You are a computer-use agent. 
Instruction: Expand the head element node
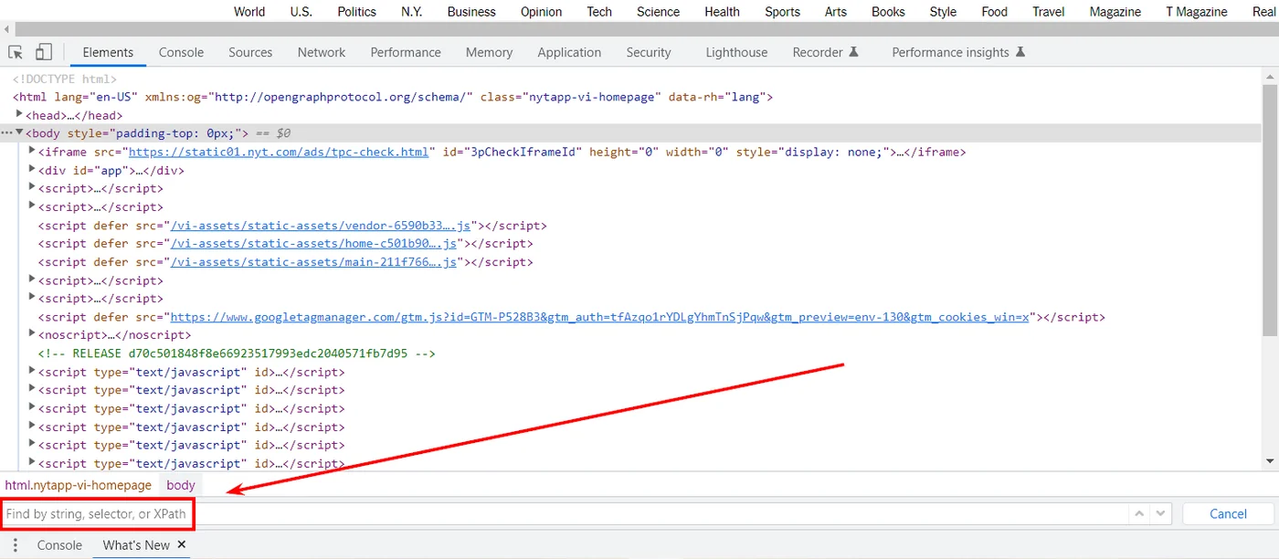click(20, 114)
